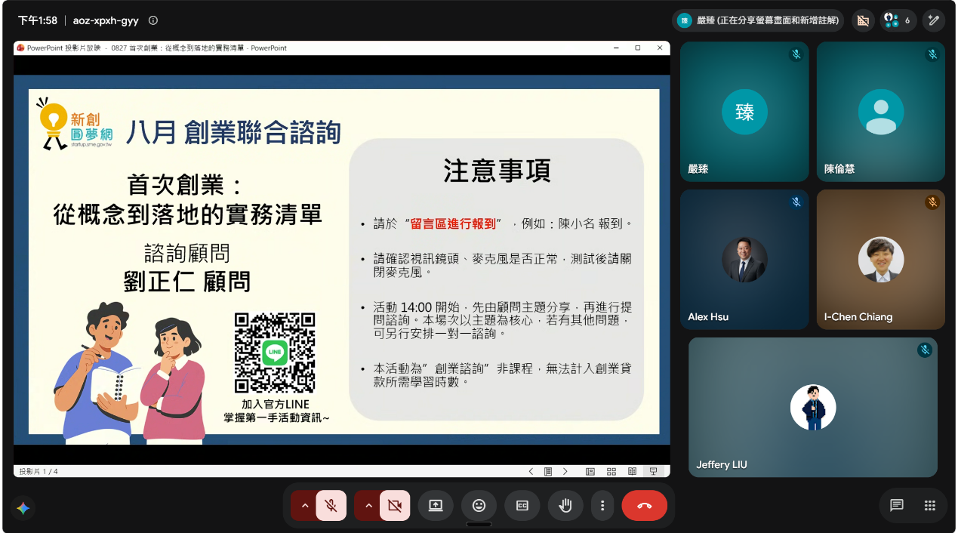Go to previous slide in PowerPoint slideshow

(x=531, y=471)
